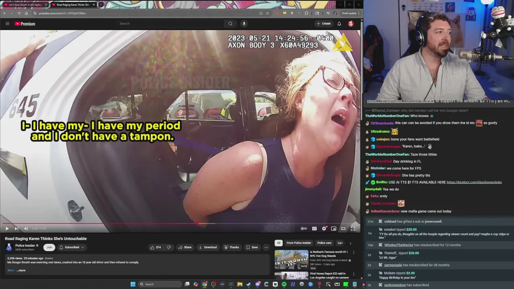Open Chrome from the taskbar
Viewport: 514px width, 289px height.
point(205,284)
